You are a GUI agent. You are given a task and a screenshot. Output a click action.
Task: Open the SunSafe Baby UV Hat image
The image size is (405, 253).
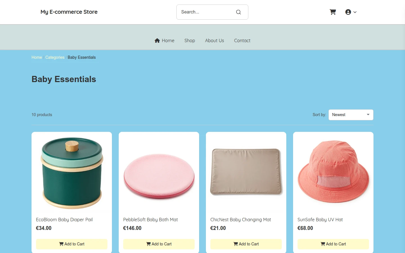333,172
